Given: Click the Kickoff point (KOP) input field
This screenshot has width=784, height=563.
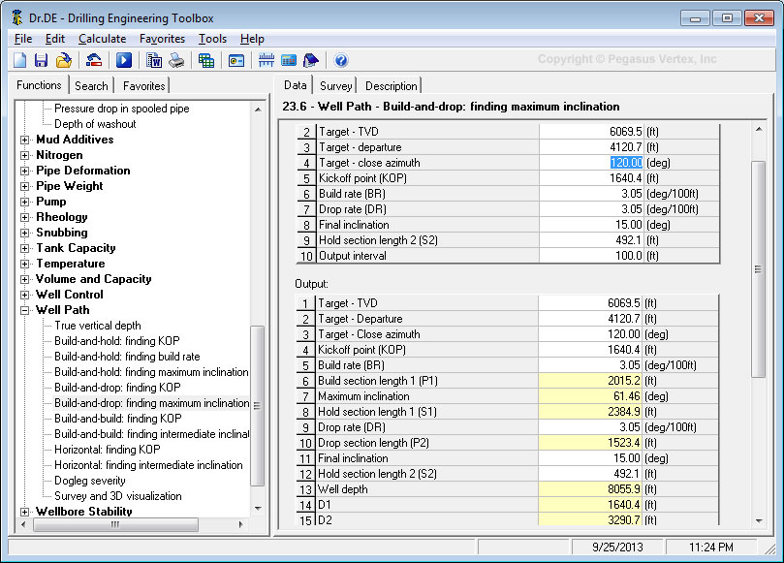Looking at the screenshot, I should pos(591,178).
